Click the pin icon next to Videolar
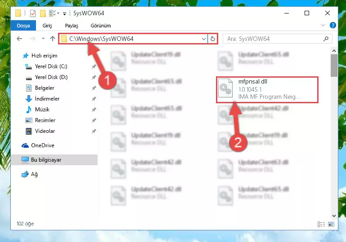Viewport: 346px width, 242px height. click(x=94, y=131)
